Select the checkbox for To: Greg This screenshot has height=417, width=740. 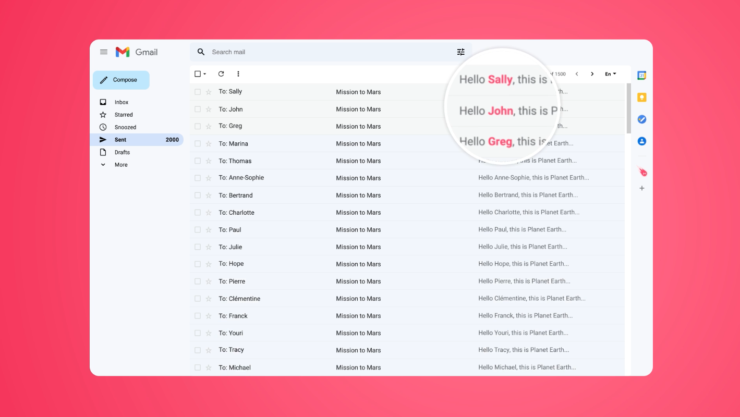198,126
